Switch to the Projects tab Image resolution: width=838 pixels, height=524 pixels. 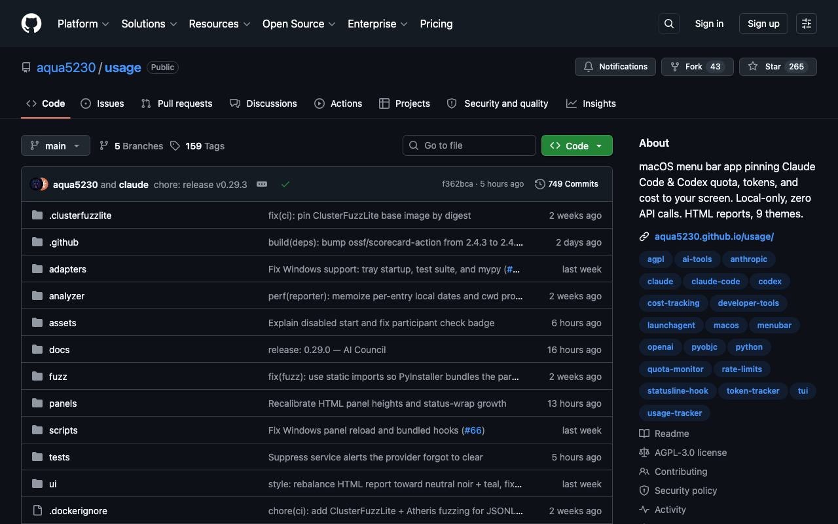click(x=405, y=103)
